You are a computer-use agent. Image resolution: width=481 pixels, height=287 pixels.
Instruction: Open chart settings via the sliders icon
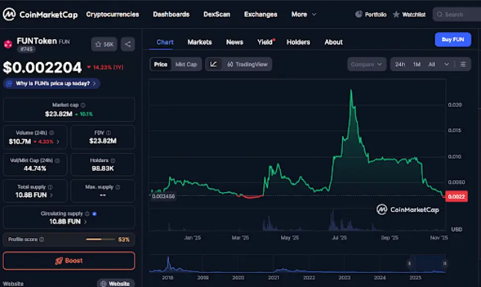coord(463,64)
